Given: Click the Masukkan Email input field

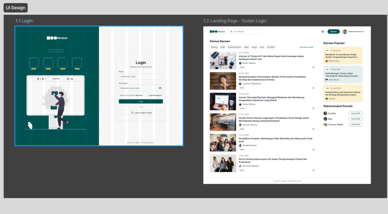Looking at the screenshot, I should coord(141,76).
